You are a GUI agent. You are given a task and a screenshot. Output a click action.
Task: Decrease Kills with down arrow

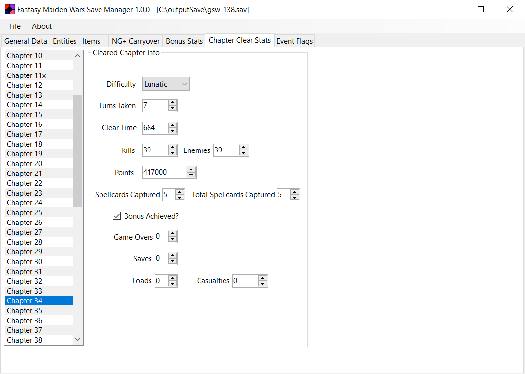pos(173,152)
